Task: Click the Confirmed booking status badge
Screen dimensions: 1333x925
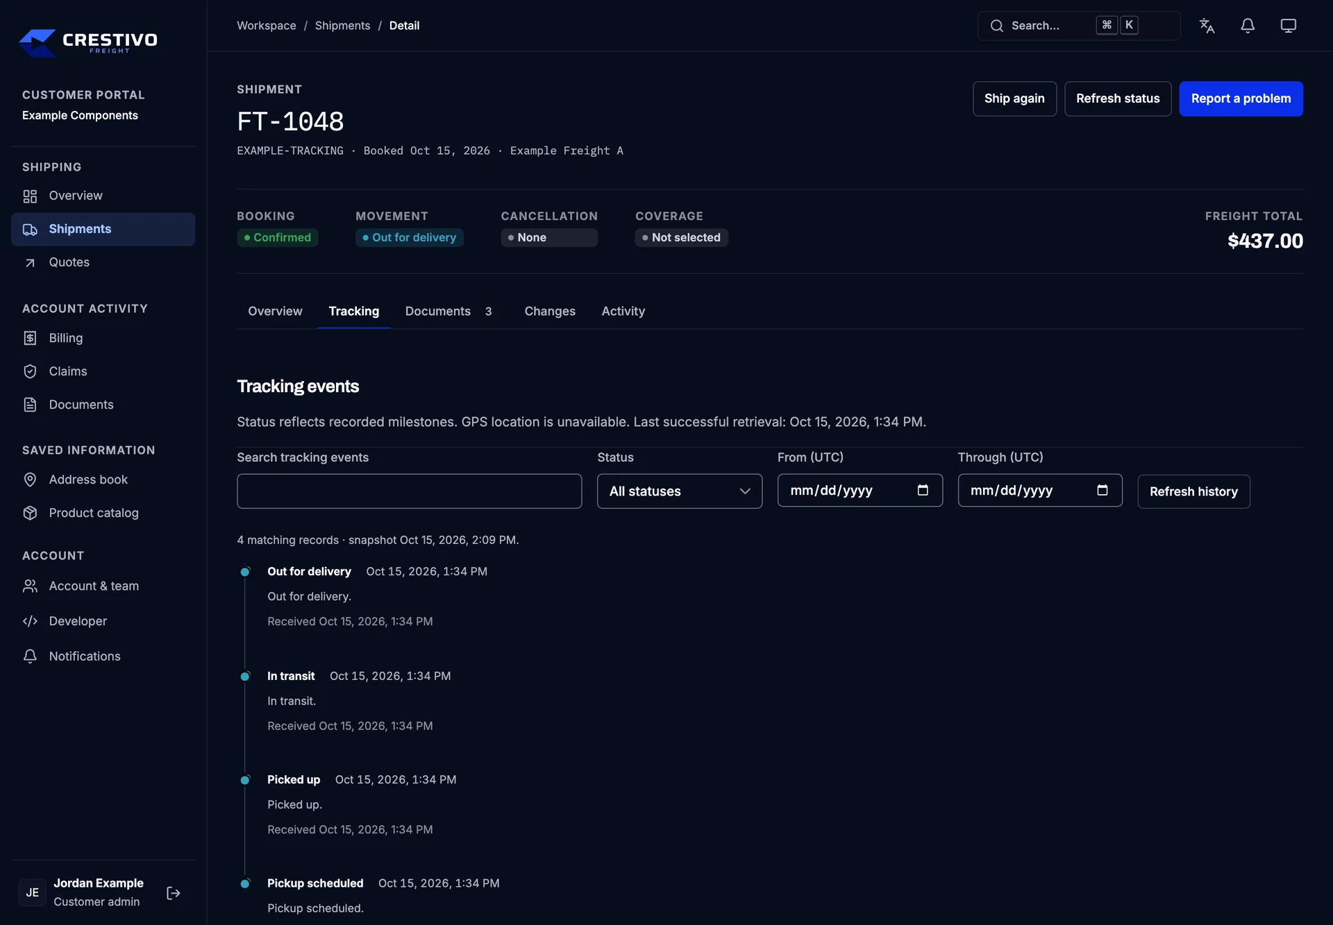Action: pos(278,238)
